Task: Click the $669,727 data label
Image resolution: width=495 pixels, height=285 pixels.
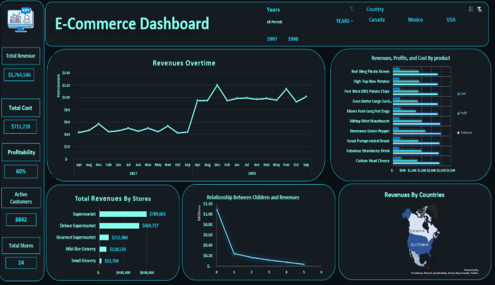Action: 150,226
